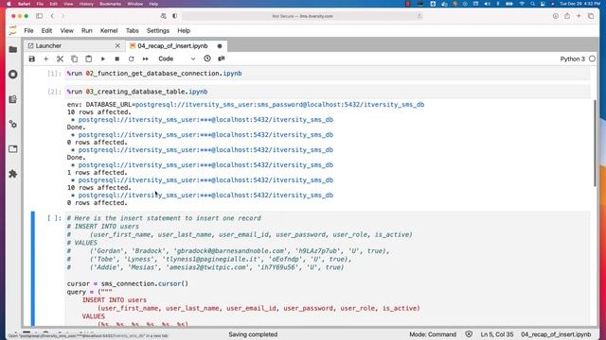Open the Help menu in JupyterLab

(x=184, y=30)
